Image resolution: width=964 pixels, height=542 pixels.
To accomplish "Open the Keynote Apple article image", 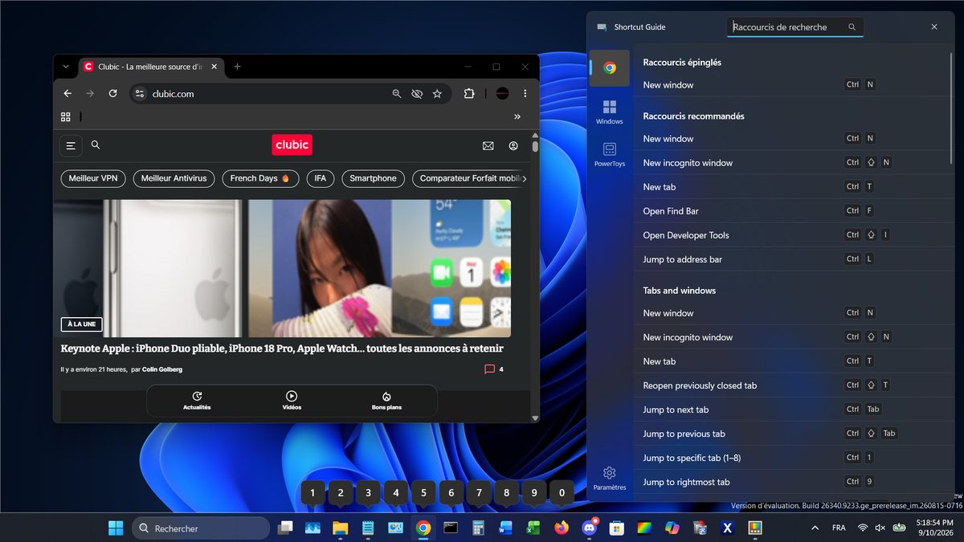I will pyautogui.click(x=282, y=268).
